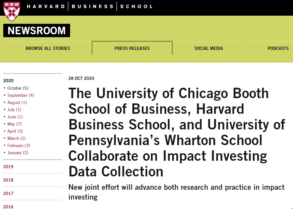The image size is (293, 209).
Task: Expand the 2017 archive year
Action: click(8, 193)
